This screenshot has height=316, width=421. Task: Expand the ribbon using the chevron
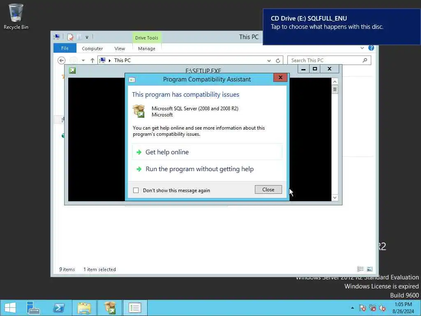click(x=362, y=48)
